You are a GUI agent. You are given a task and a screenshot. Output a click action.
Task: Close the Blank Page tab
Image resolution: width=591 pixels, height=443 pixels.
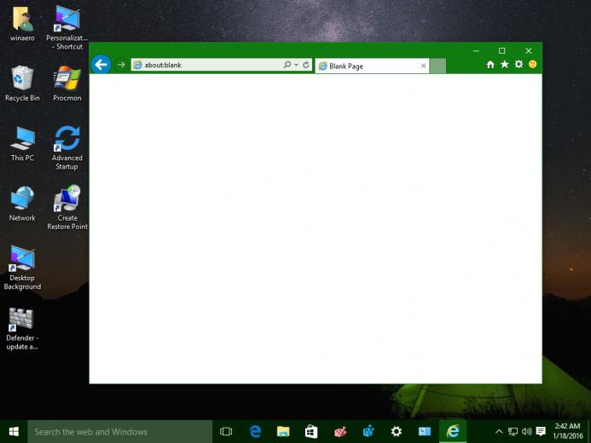point(423,66)
